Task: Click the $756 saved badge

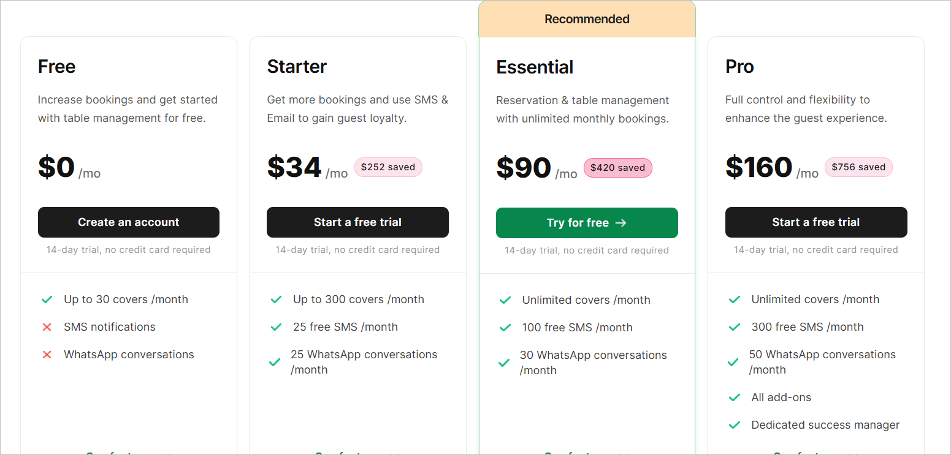Action: (x=858, y=167)
